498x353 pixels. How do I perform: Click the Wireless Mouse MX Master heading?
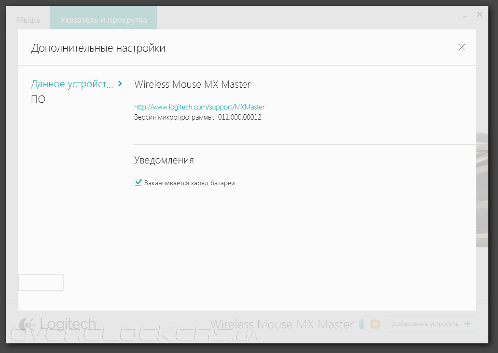point(192,84)
